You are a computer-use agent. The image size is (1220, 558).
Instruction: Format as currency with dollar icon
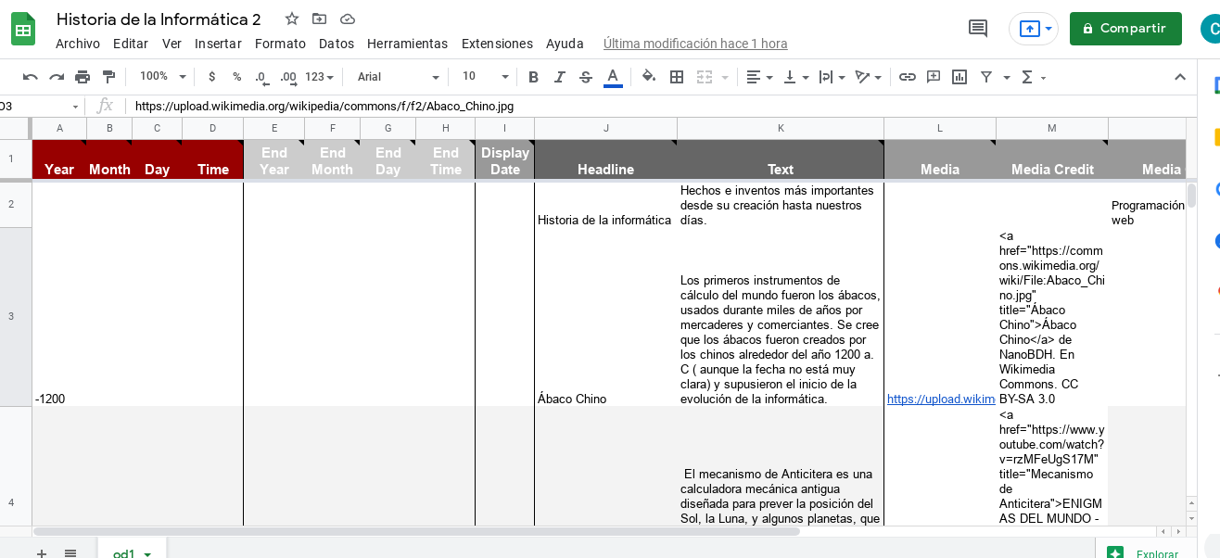click(212, 77)
